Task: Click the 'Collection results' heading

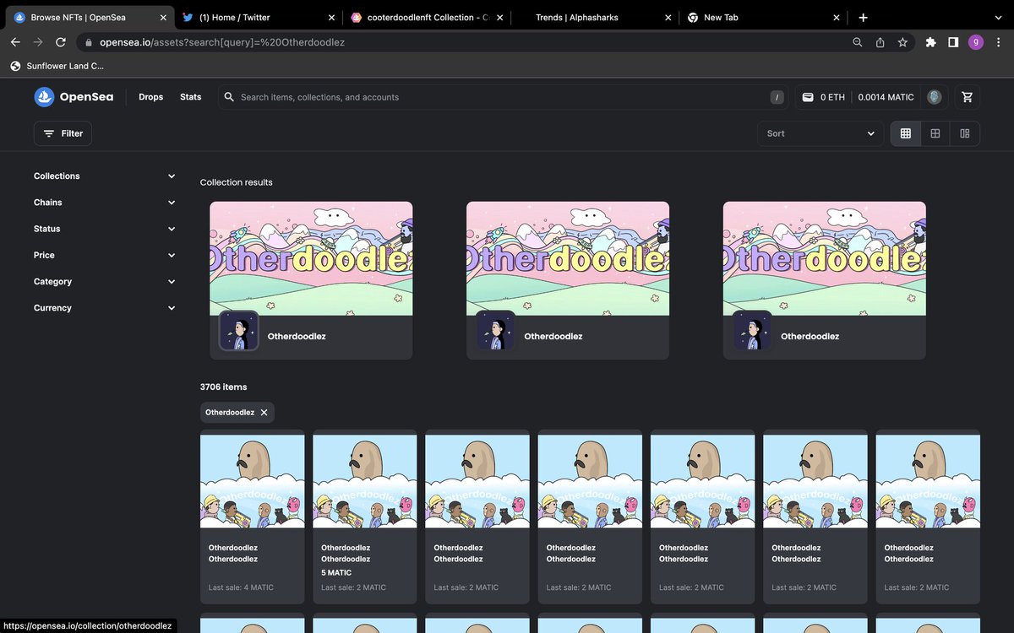Action: coord(237,182)
